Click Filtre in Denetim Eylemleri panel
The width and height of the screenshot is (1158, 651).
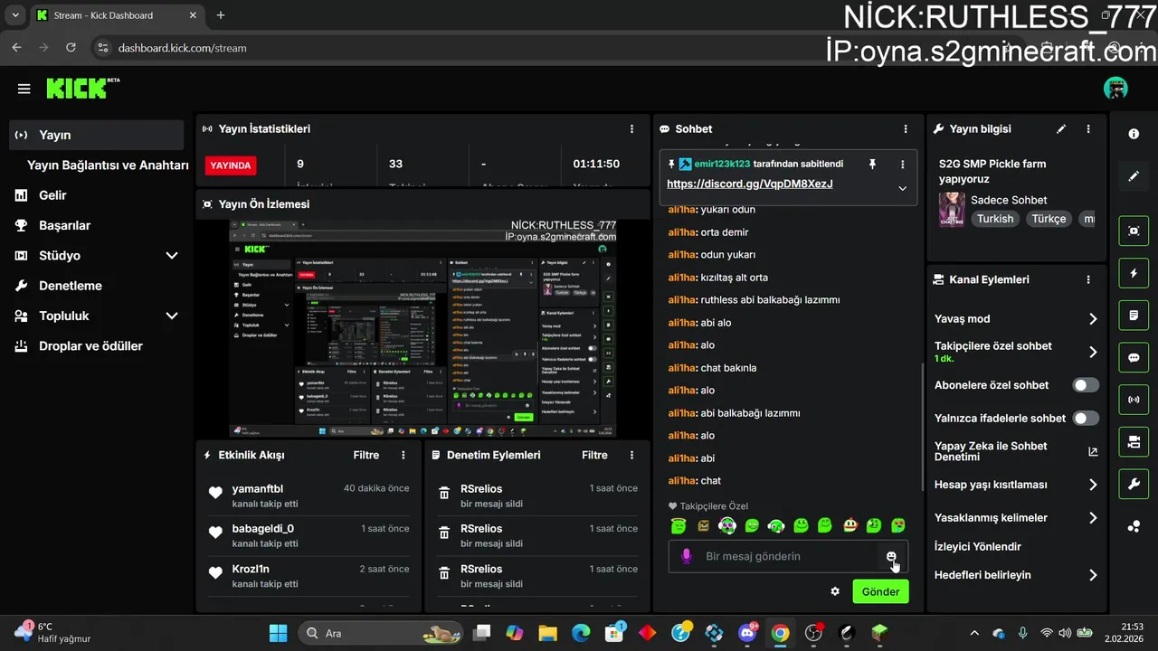point(594,456)
